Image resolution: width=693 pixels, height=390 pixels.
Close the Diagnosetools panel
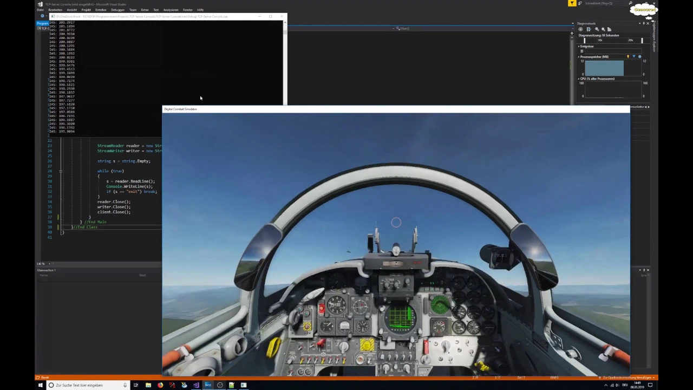click(648, 23)
